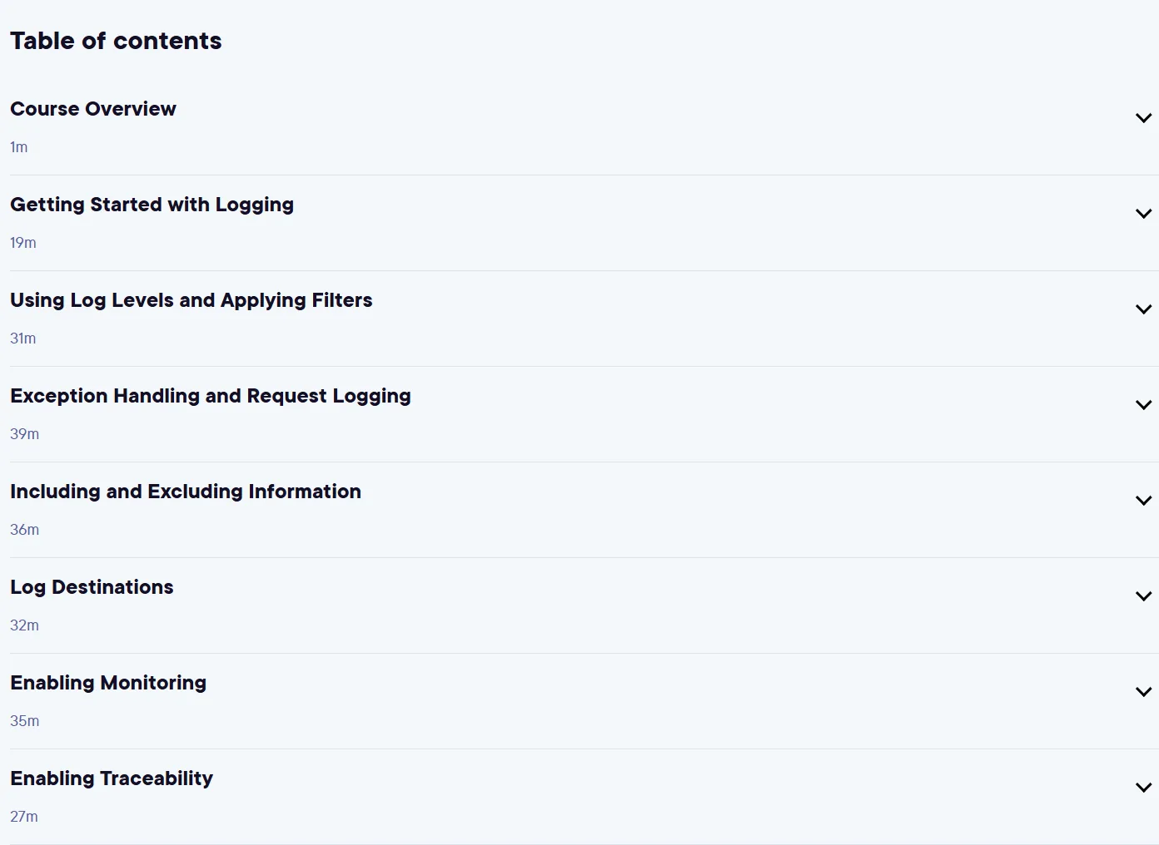Expand Exception Handling and Request Logging arrow

[x=1143, y=405]
